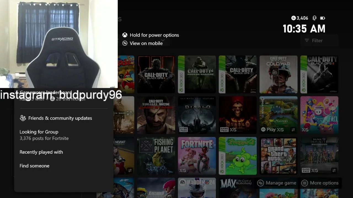Launch the Fortnite tile
The width and height of the screenshot is (353, 198).
[197, 156]
